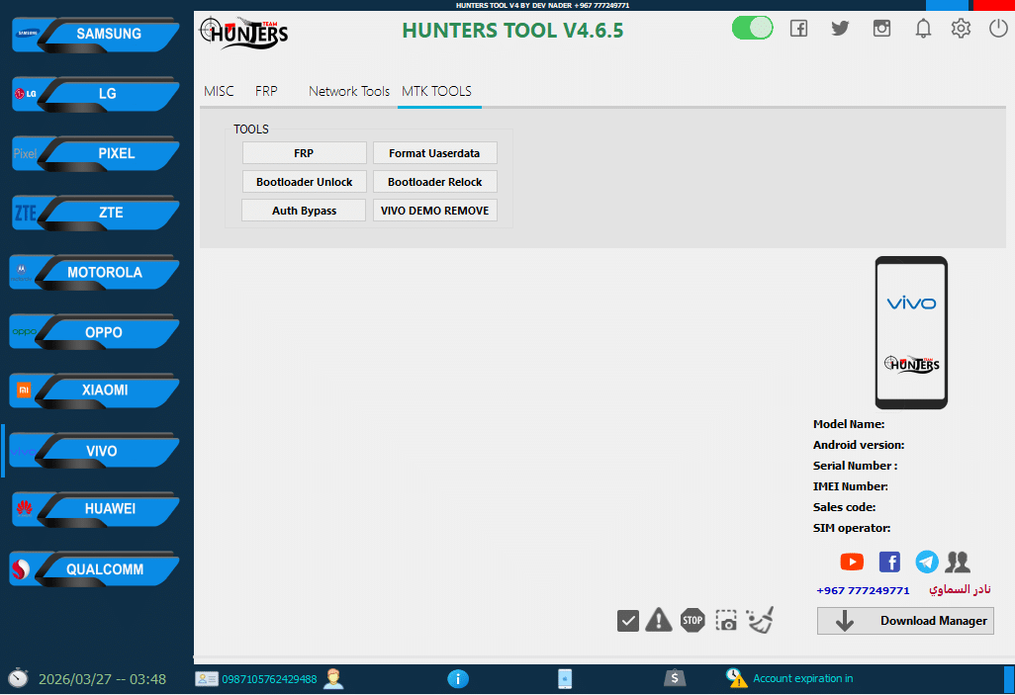1015x695 pixels.
Task: Click the warning triangle icon
Action: coord(658,621)
